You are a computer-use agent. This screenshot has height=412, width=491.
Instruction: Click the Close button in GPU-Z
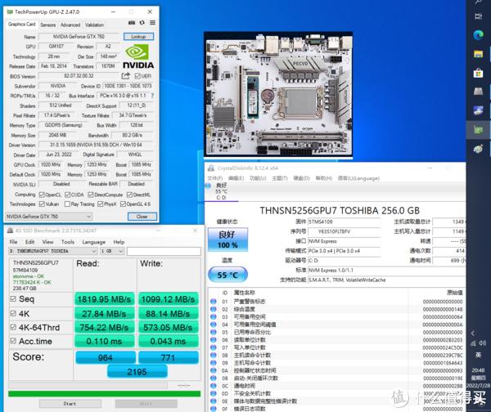click(x=142, y=217)
